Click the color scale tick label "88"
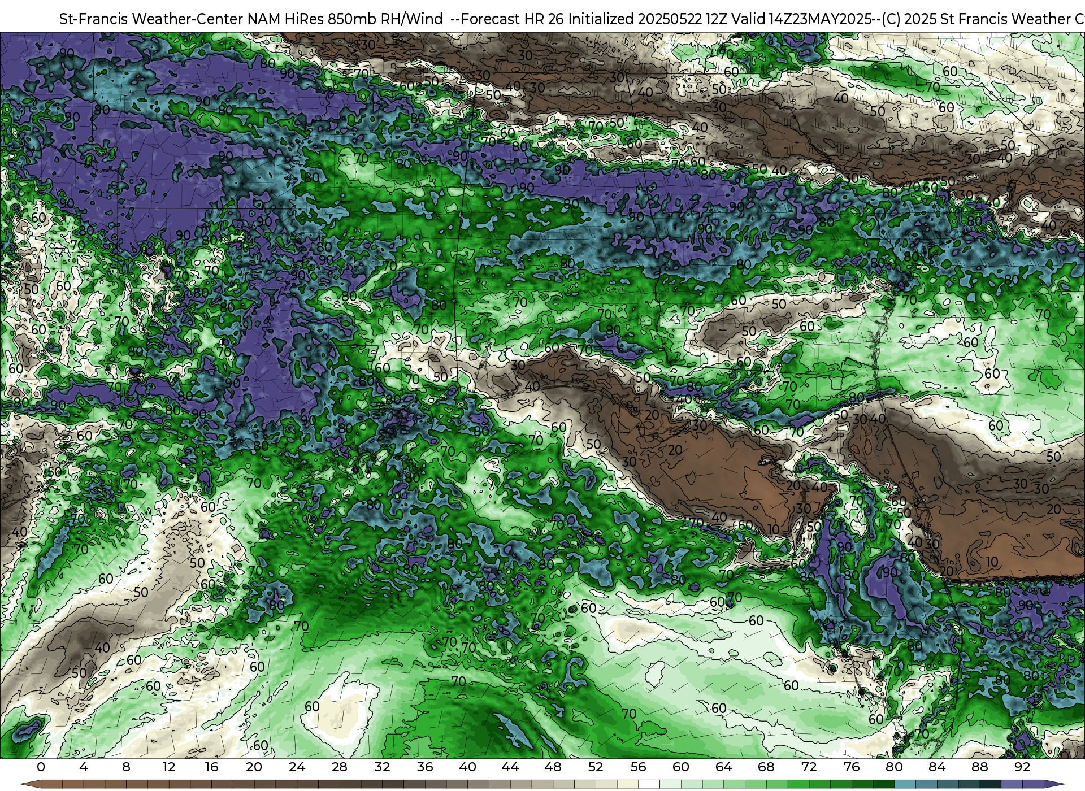 coord(979,767)
